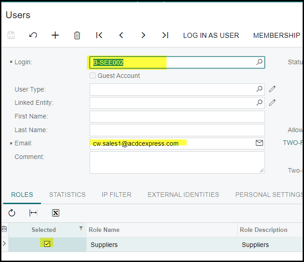
Task: Add a new user record with plus icon
Action: (x=55, y=35)
